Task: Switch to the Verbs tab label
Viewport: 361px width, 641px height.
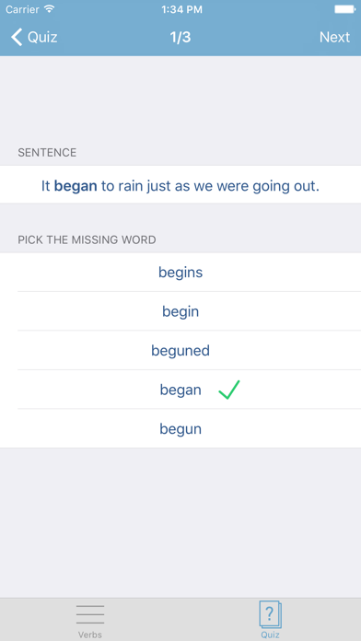Action: (90, 635)
